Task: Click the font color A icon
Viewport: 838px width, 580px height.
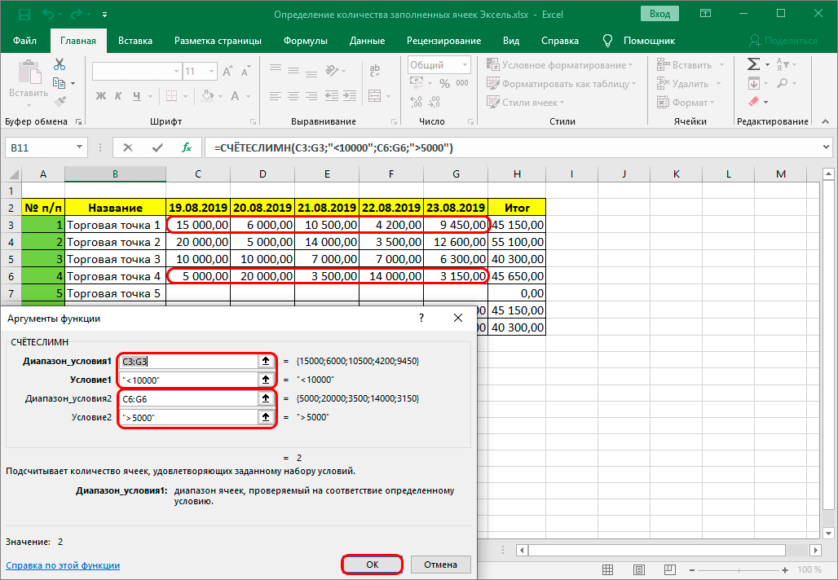Action: [235, 96]
